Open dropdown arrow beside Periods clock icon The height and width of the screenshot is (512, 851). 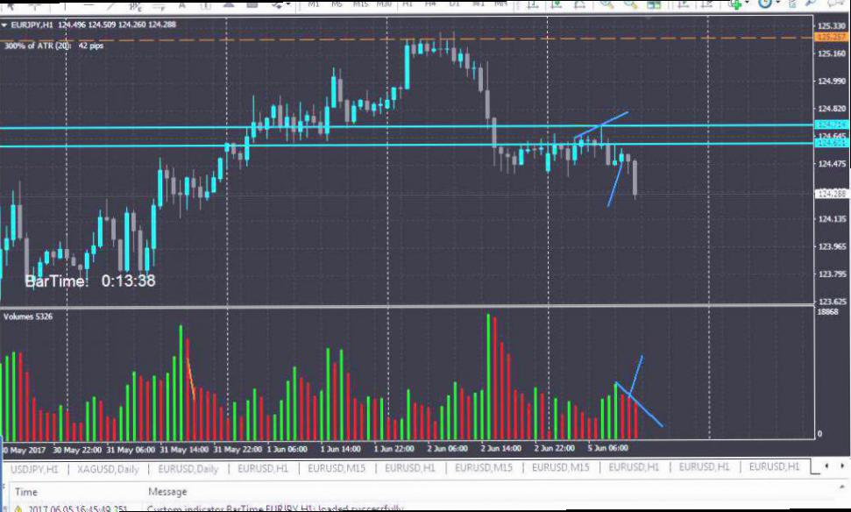click(777, 4)
